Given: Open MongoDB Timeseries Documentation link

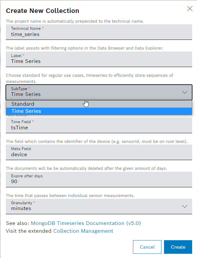Looking at the screenshot, I should coord(86,223).
